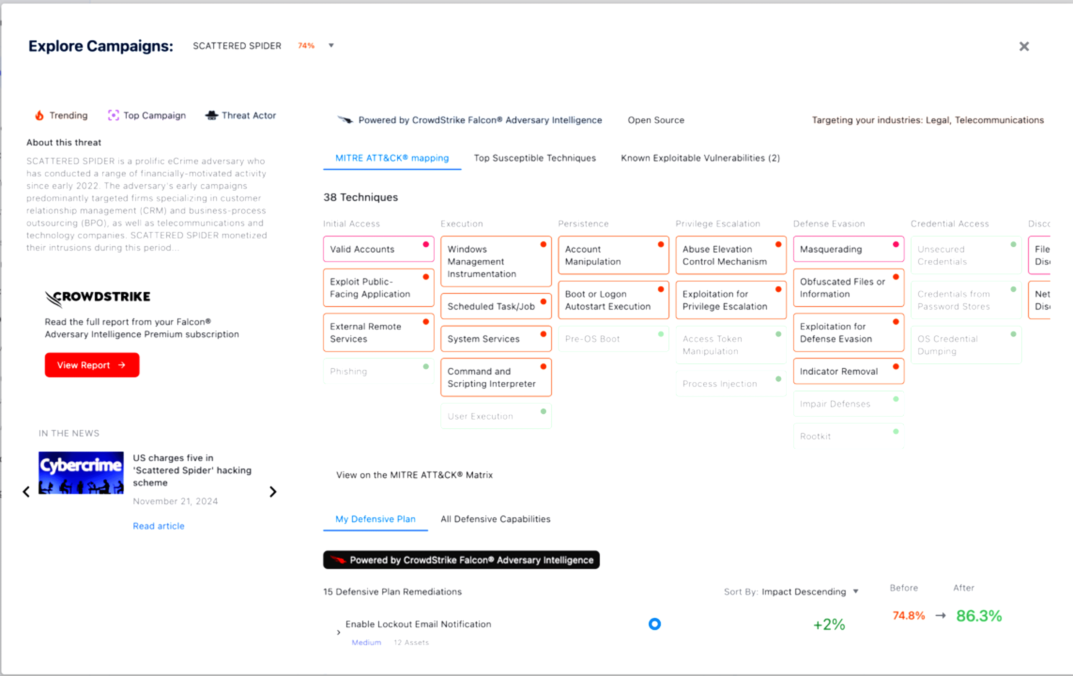1073x676 pixels.
Task: Select the Open Source option
Action: click(x=656, y=120)
